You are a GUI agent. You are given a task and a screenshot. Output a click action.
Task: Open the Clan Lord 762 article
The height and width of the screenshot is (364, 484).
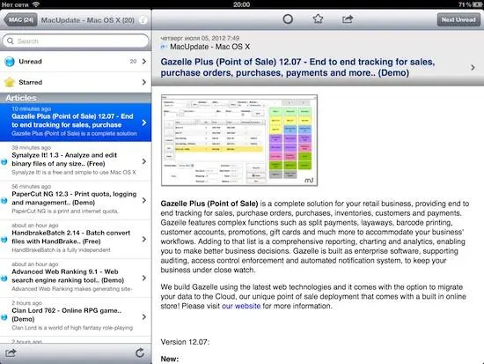click(x=76, y=317)
